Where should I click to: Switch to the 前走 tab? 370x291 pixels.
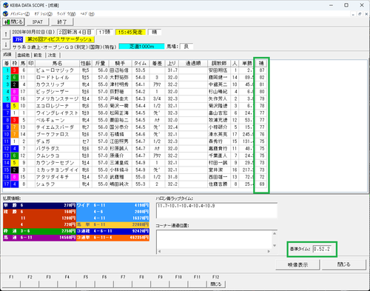pos(38,55)
